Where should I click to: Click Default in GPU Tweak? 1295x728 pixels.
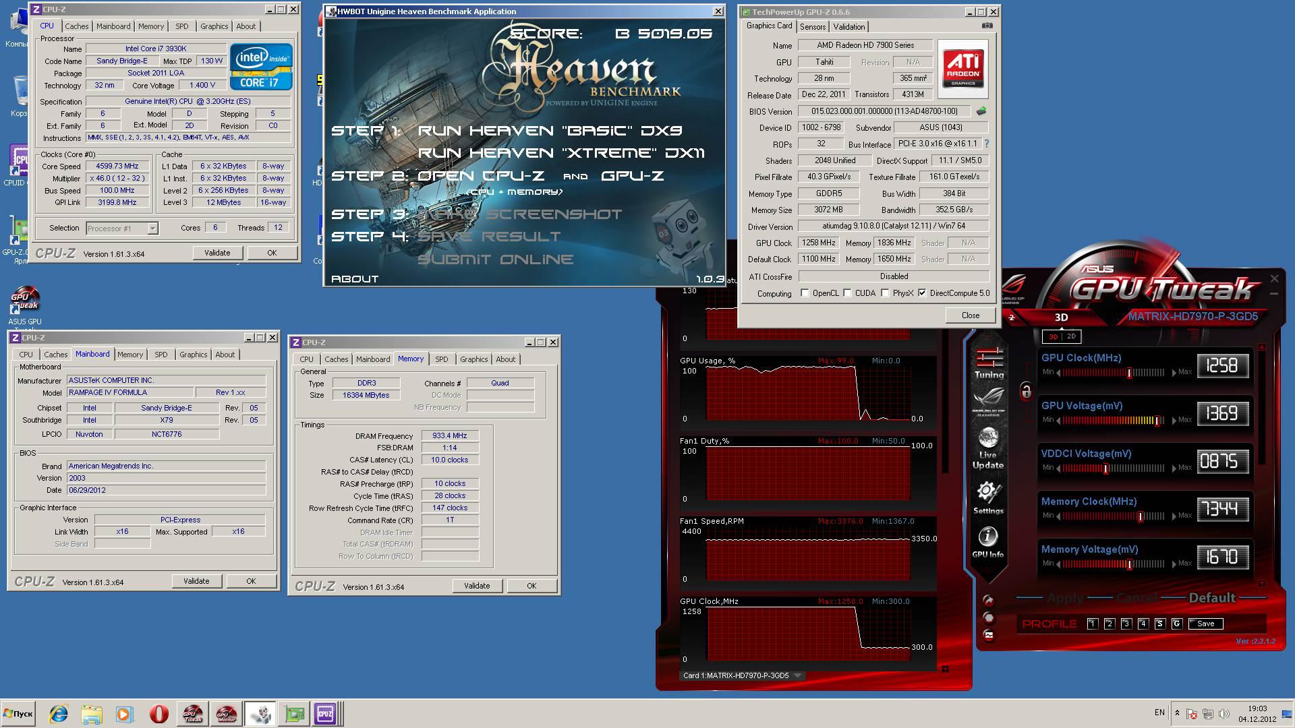pos(1212,598)
